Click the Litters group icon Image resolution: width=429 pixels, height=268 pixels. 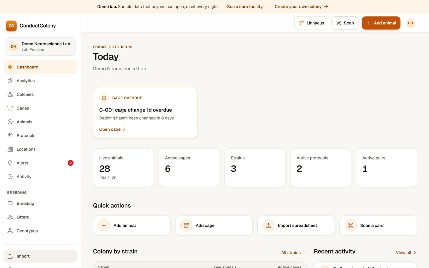point(10,217)
